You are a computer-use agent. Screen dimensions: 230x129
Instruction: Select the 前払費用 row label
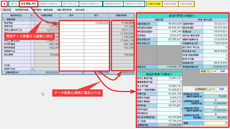click(x=17, y=55)
